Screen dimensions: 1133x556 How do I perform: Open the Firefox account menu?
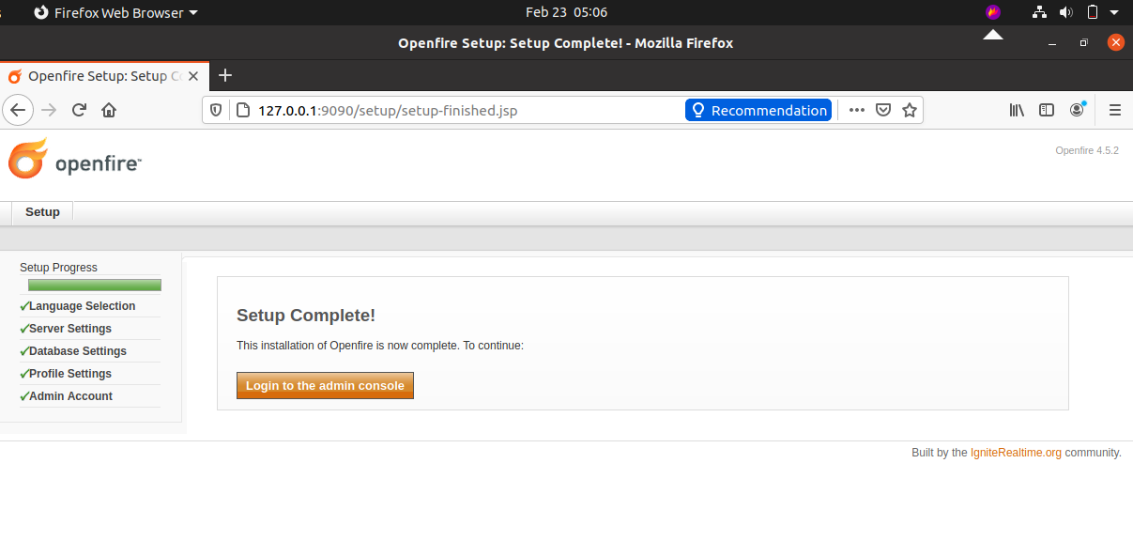[x=1077, y=110]
